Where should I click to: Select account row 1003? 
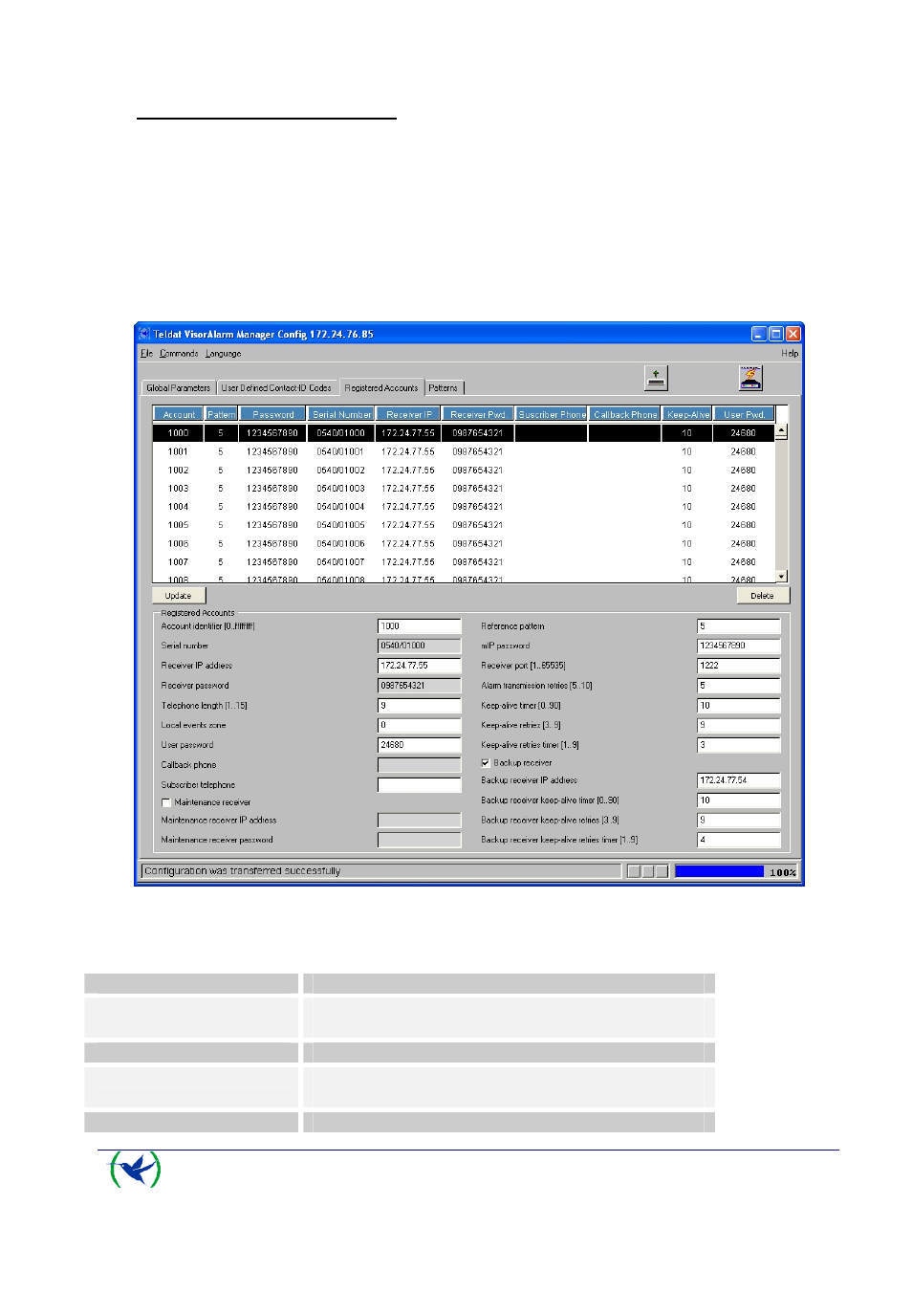[x=464, y=489]
